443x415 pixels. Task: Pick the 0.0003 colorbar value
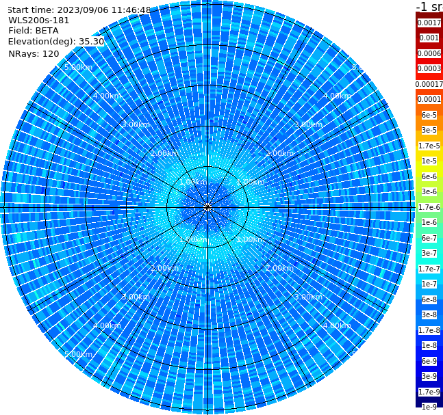tap(429, 68)
